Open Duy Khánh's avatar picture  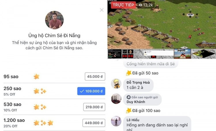116,99
